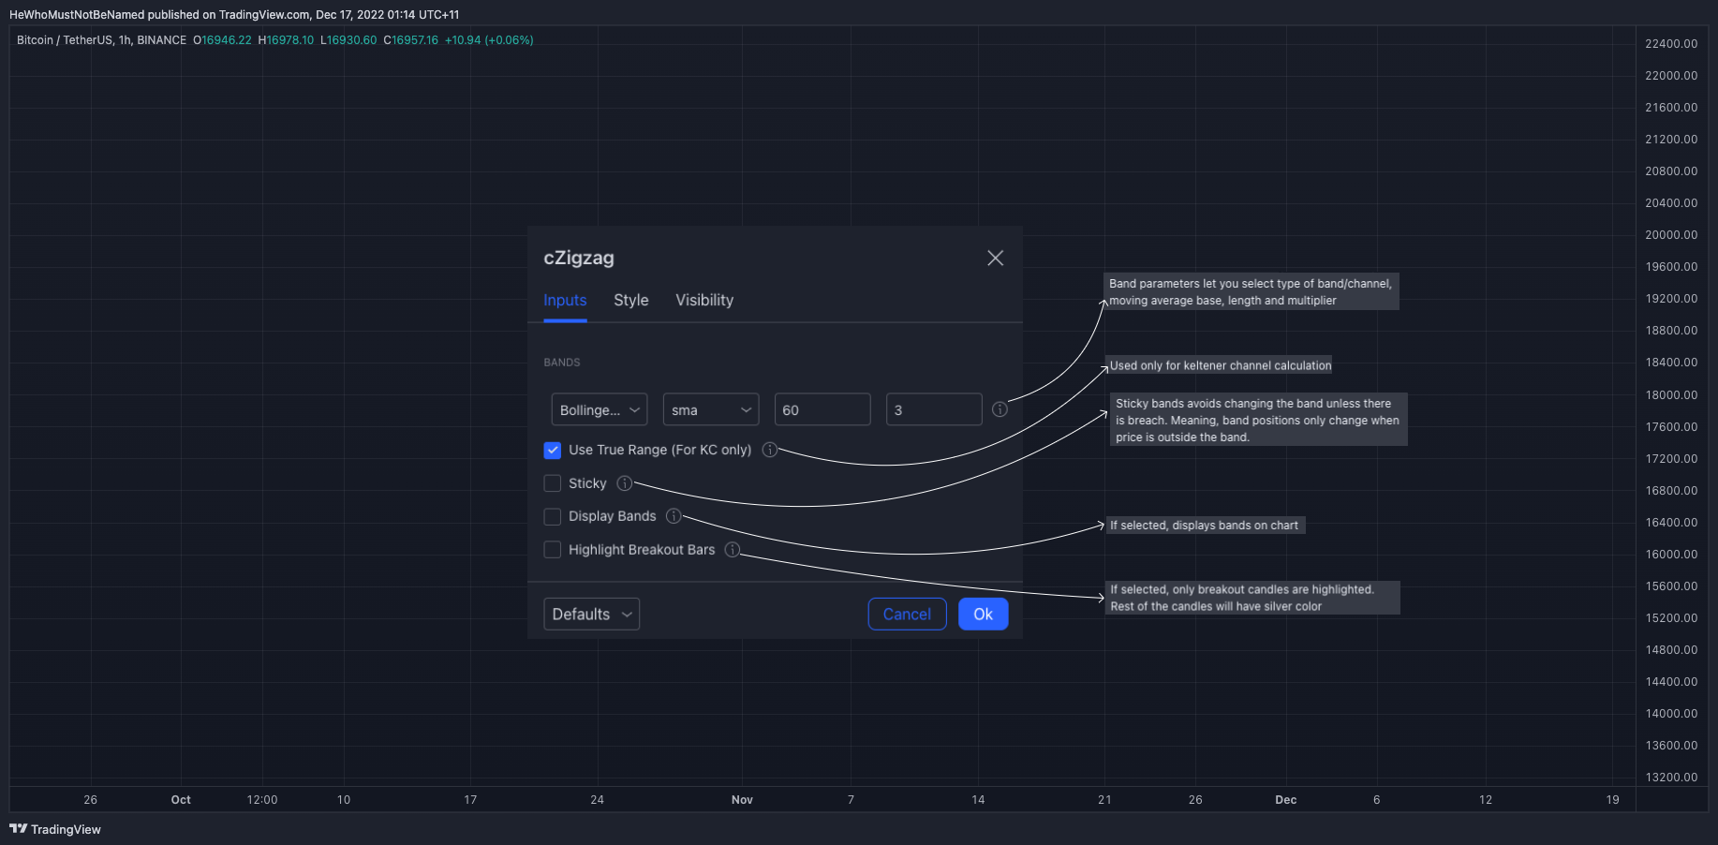Click the cZigzag dialog title
1718x845 pixels.
pos(579,258)
